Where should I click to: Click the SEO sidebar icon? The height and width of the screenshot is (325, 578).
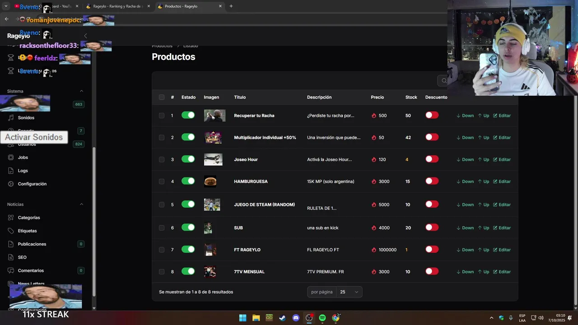11,257
